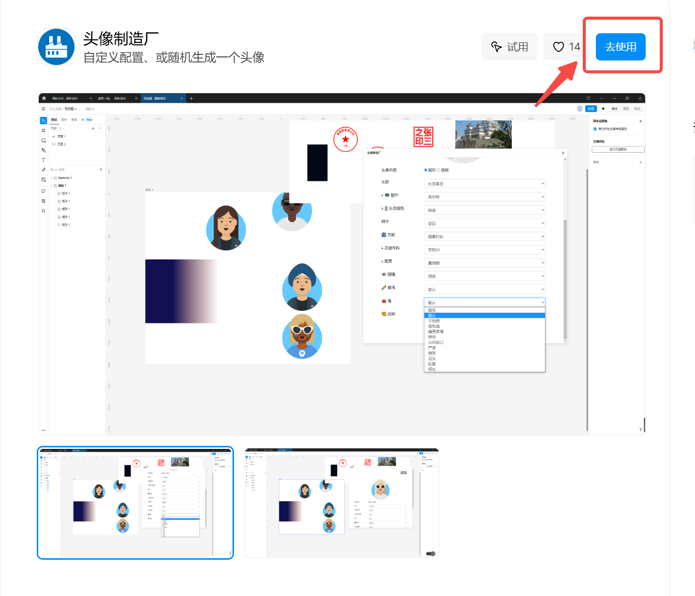Open the 35% zoom level dropdown

pyautogui.click(x=90, y=109)
